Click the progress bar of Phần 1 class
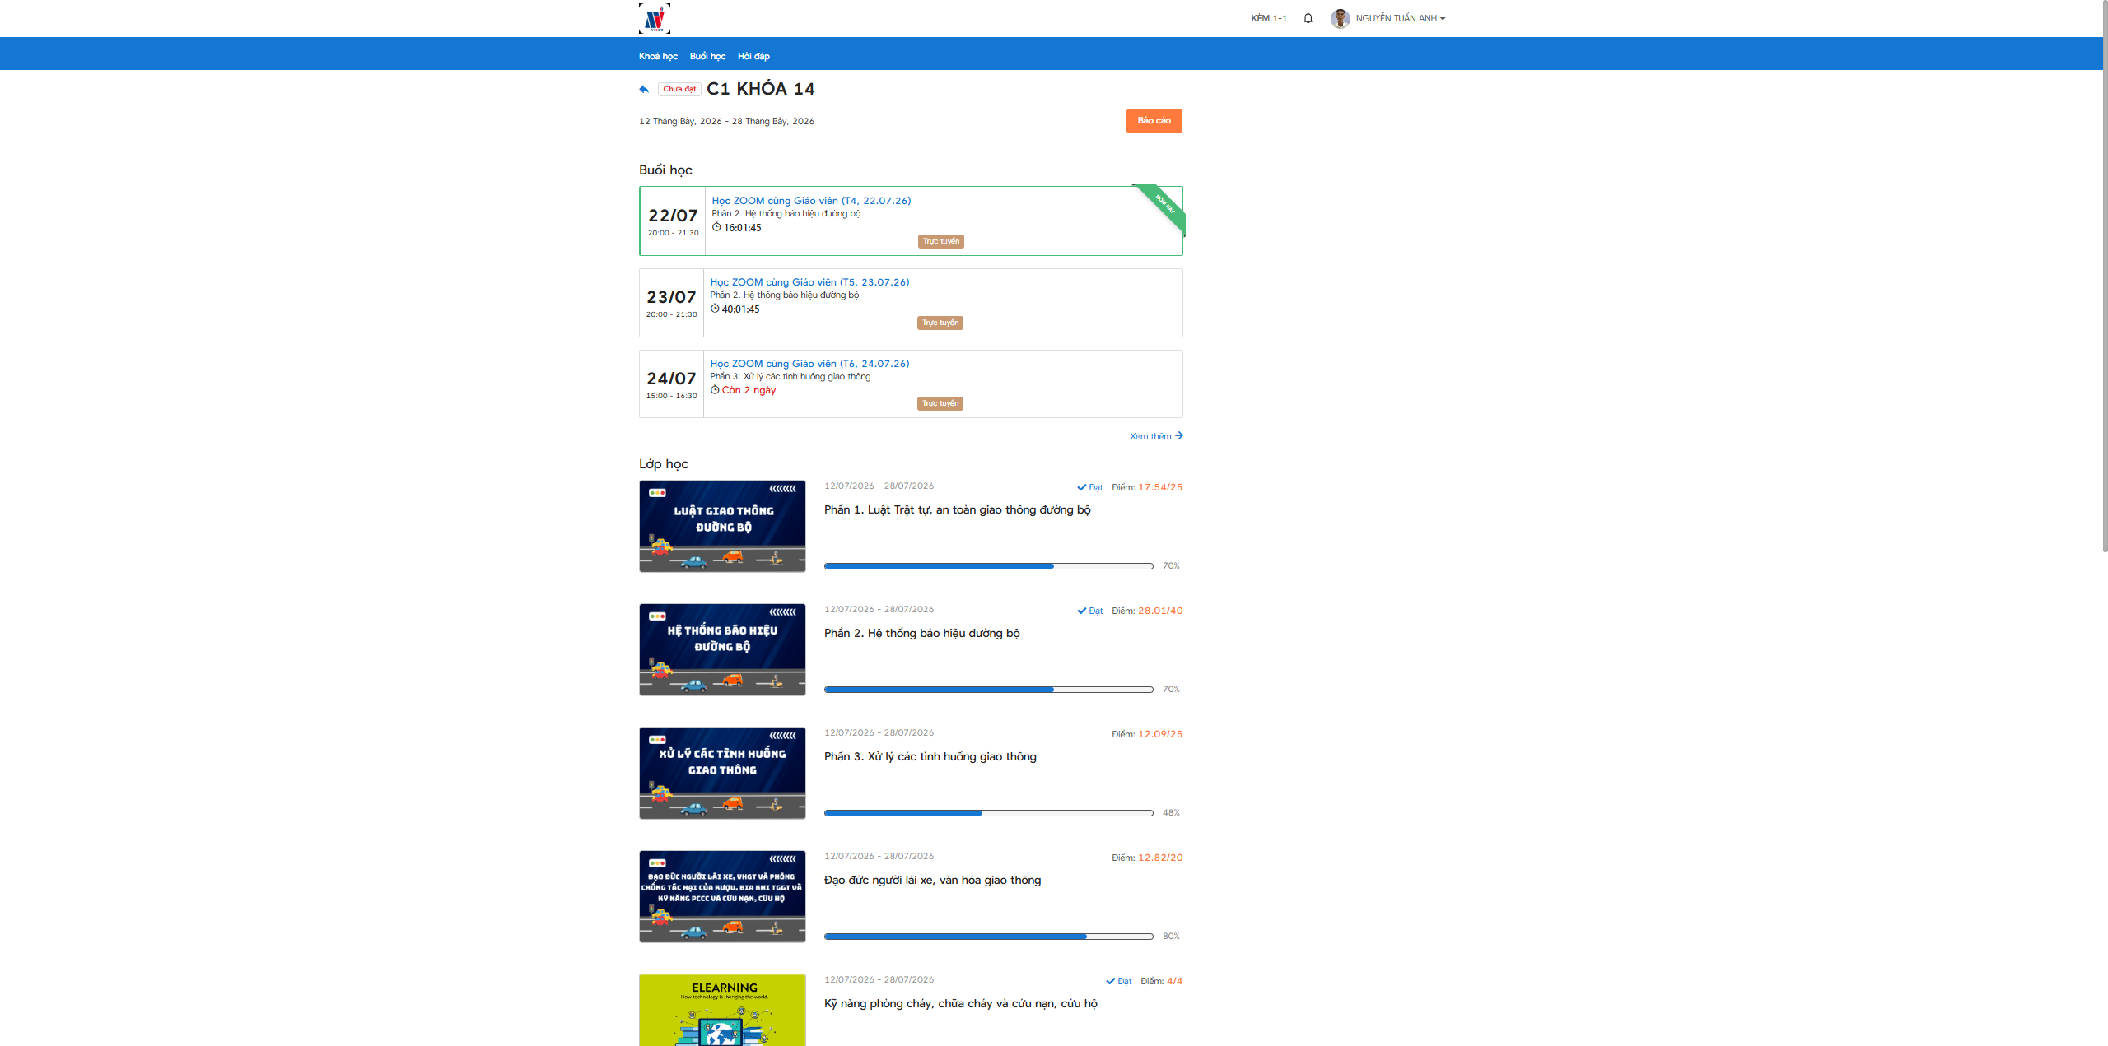 pyautogui.click(x=988, y=566)
